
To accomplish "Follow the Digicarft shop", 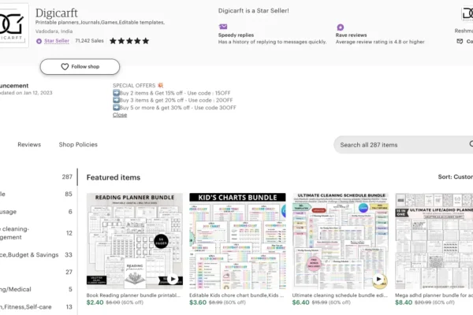I will [x=80, y=67].
